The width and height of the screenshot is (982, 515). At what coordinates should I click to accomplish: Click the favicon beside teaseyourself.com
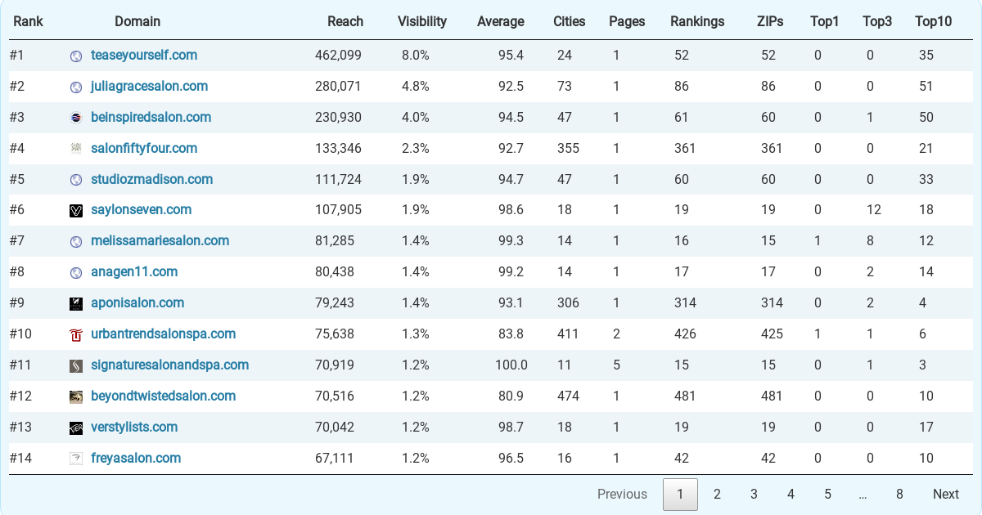[x=76, y=56]
